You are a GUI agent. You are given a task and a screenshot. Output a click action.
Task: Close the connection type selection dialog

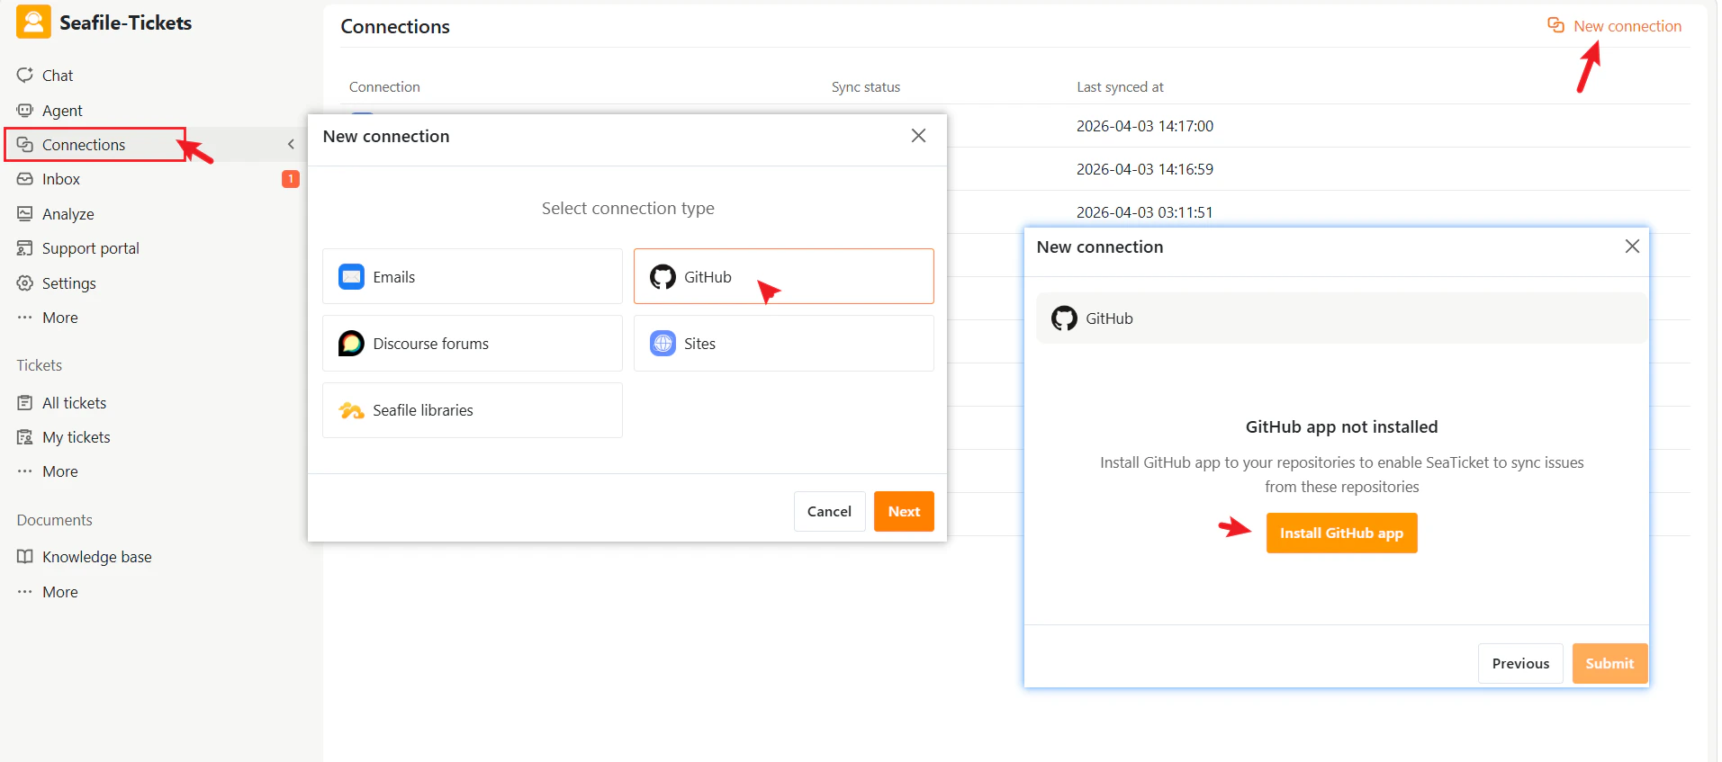918,136
